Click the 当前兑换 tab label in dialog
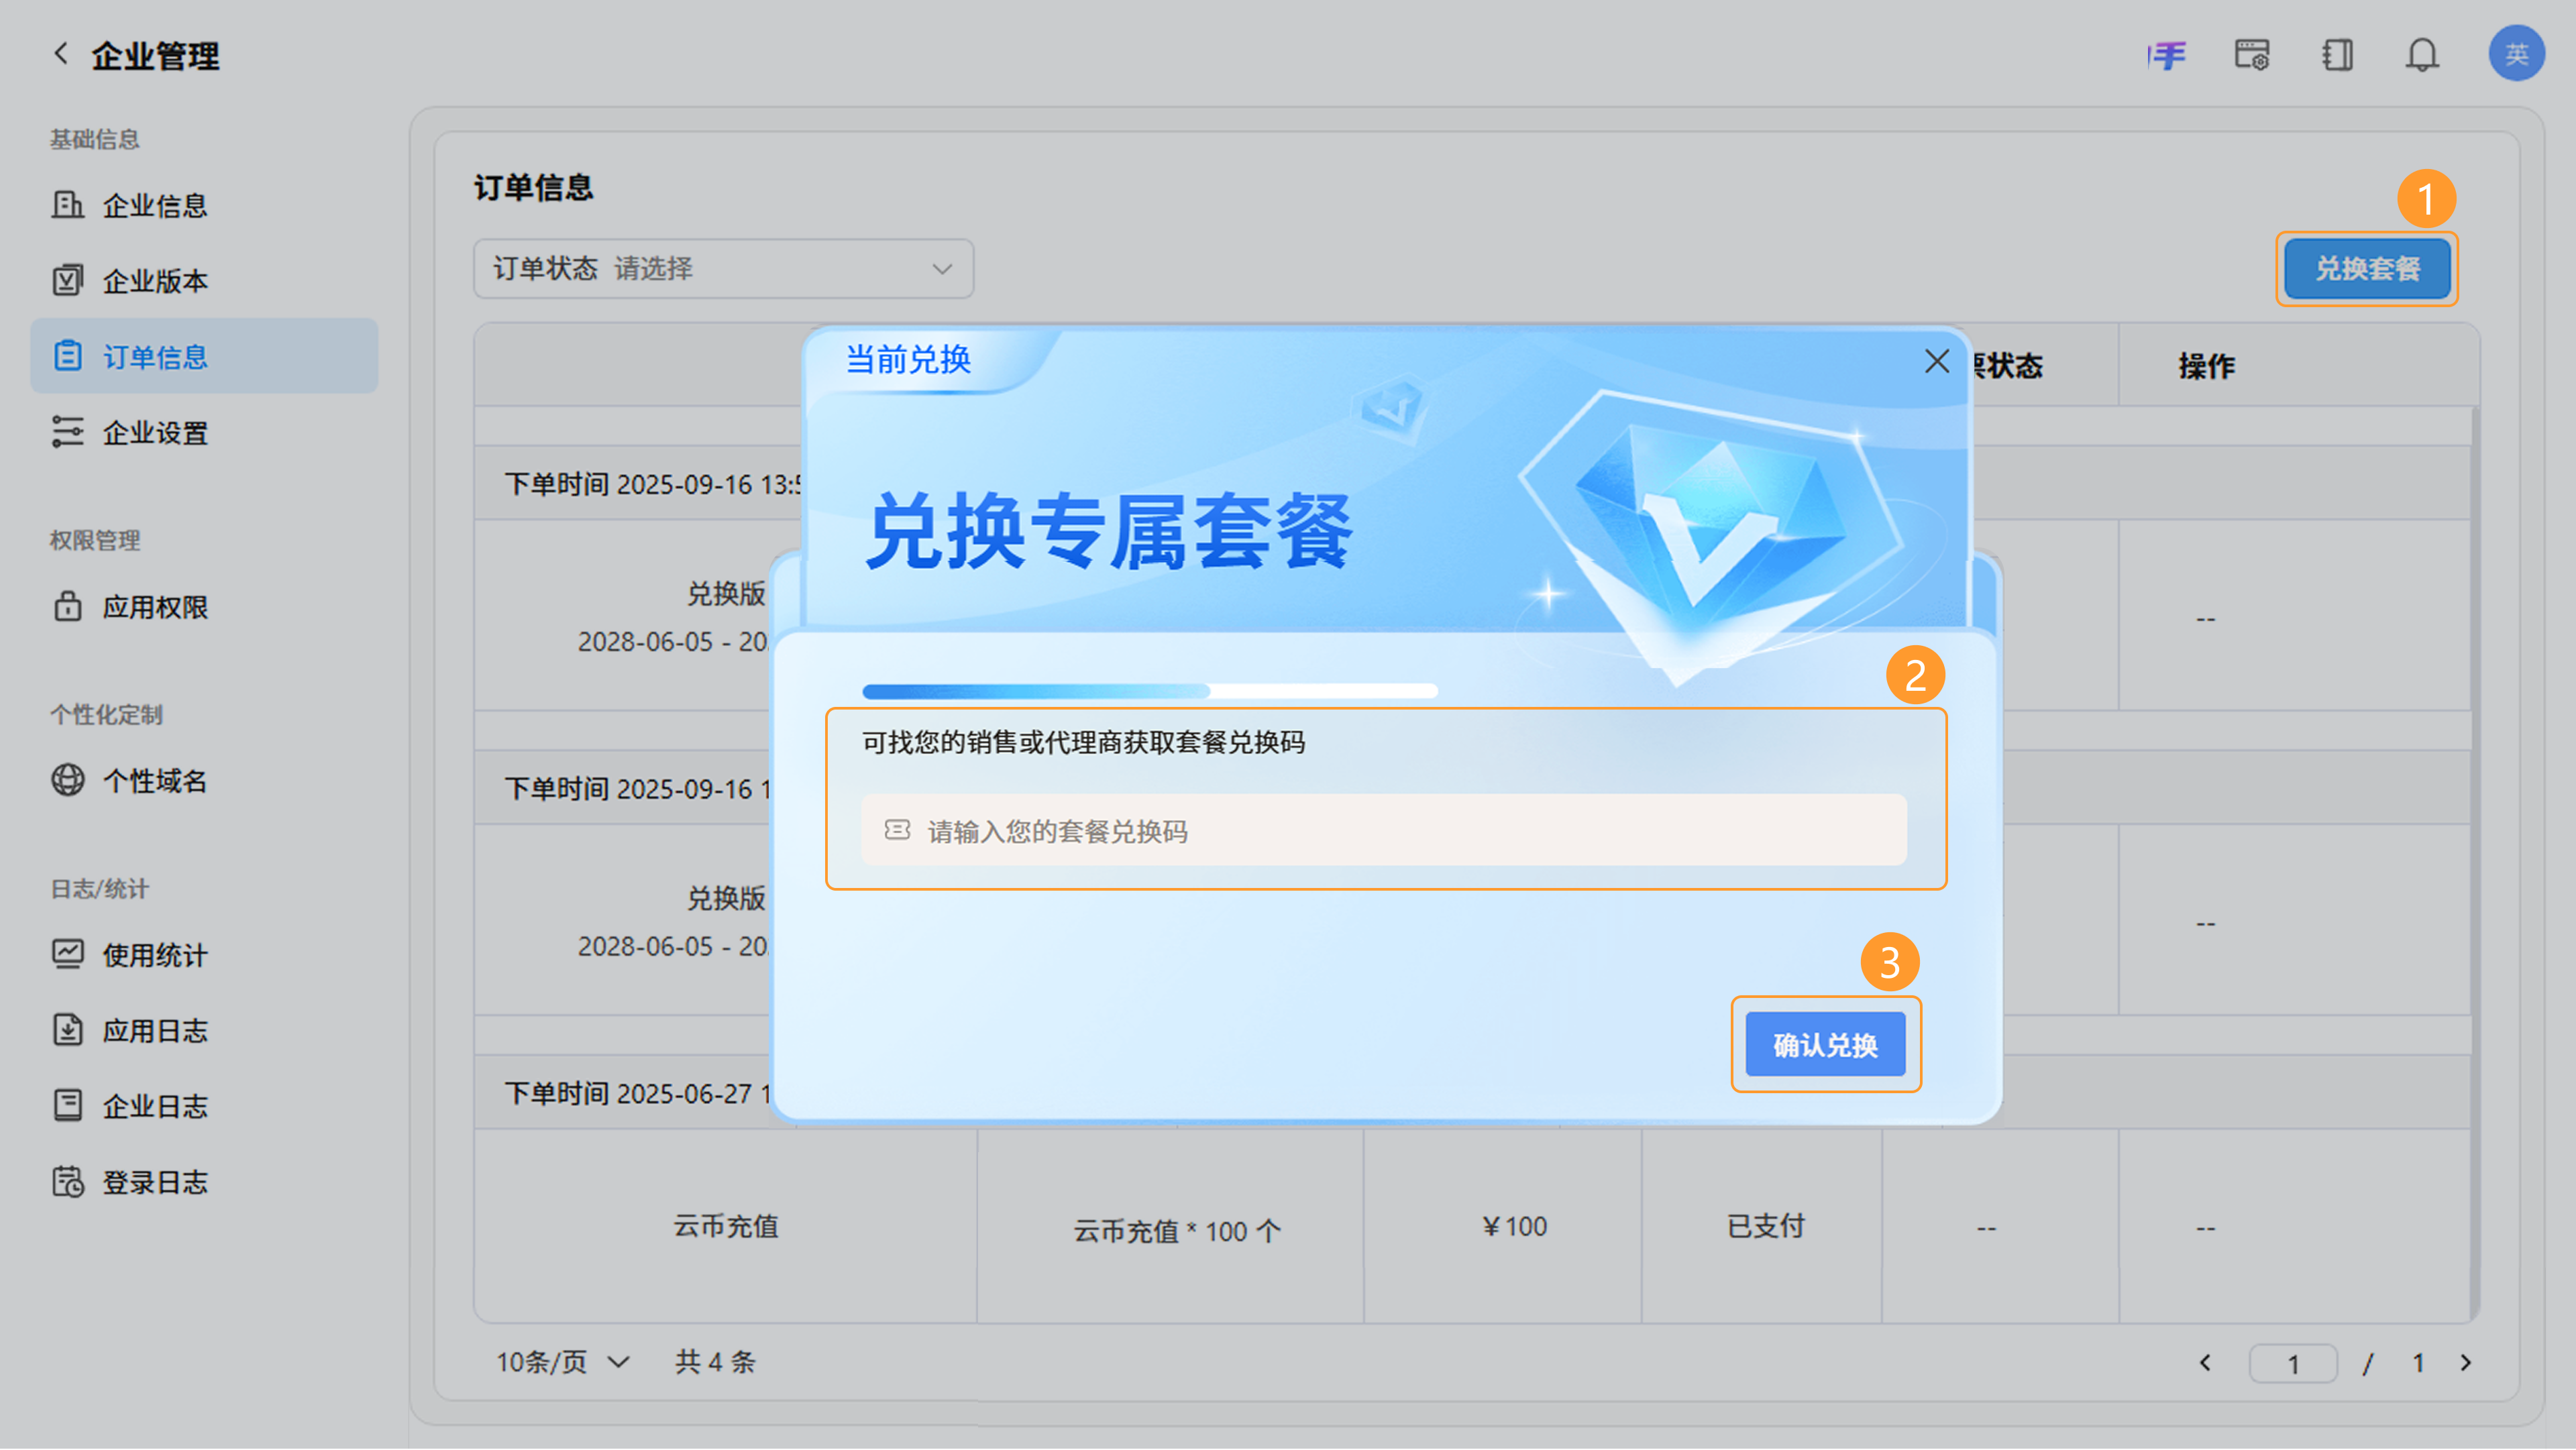Viewport: 2576px width, 1450px height. 908,359
